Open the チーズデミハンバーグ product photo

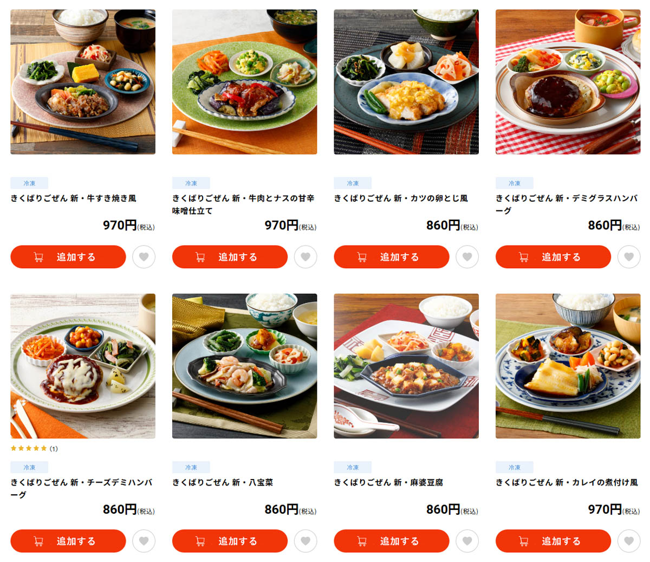click(x=83, y=366)
